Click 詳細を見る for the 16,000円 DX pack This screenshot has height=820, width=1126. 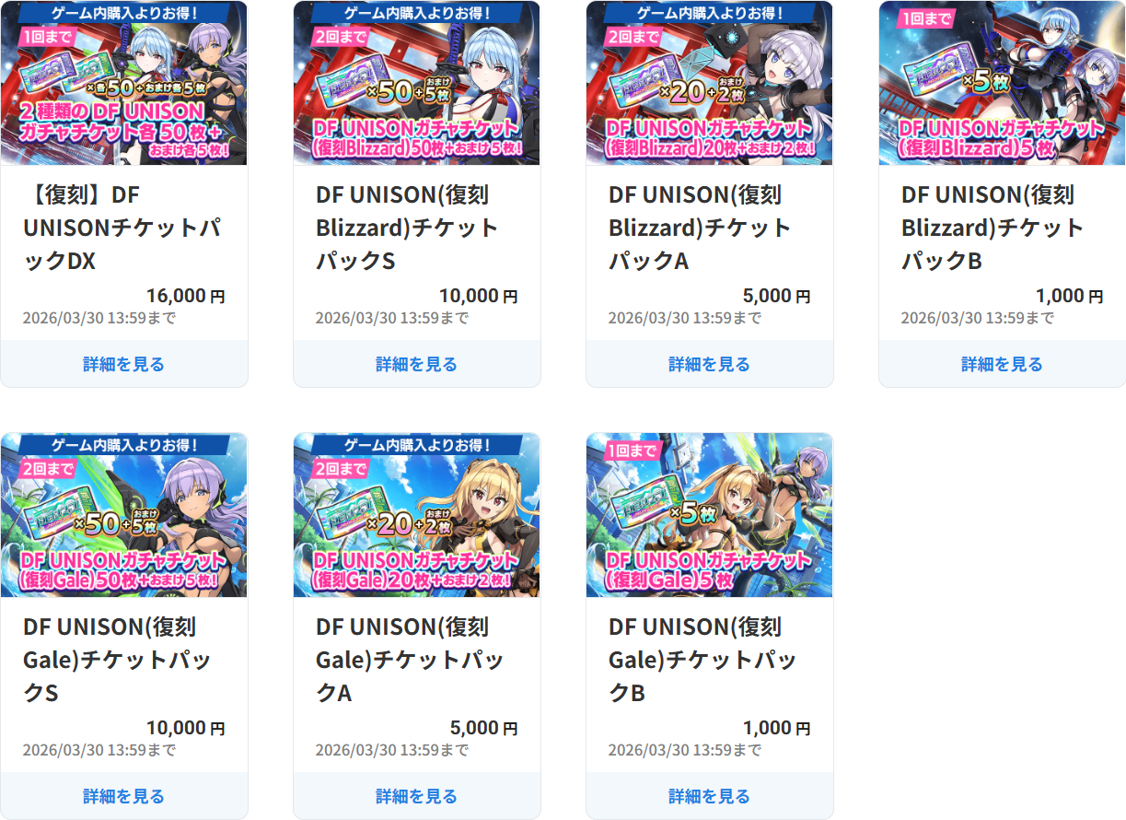click(124, 364)
